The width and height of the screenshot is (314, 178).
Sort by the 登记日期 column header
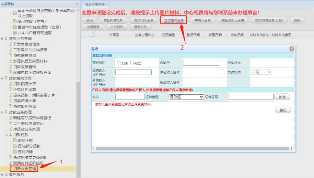193,35
